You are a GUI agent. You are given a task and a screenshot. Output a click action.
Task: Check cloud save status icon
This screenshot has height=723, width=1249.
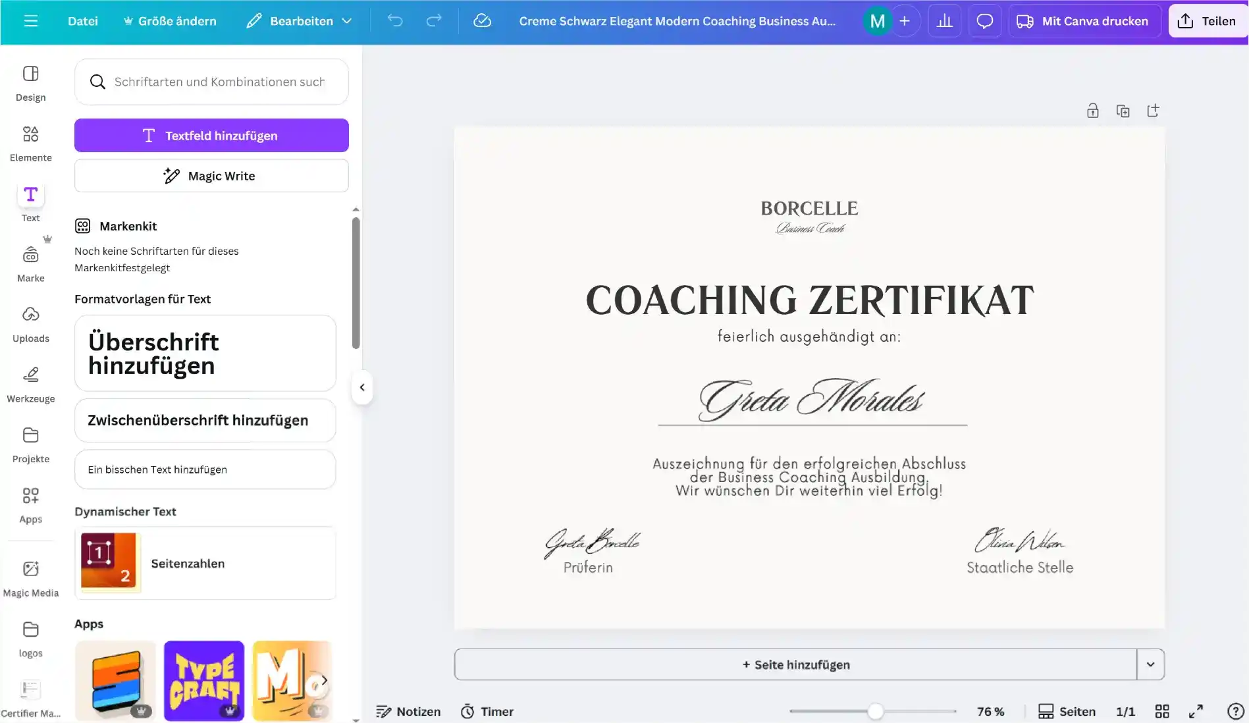[x=482, y=21]
